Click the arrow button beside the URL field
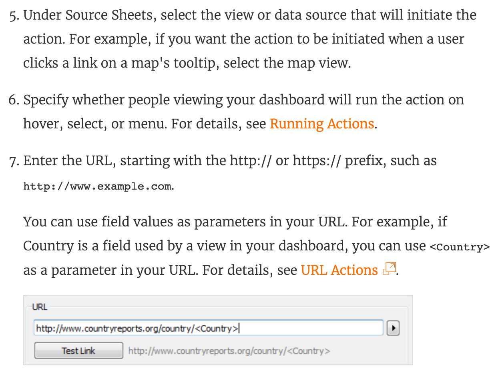 pos(393,328)
